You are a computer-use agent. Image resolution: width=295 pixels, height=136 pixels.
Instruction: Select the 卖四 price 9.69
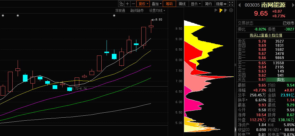[262, 45]
